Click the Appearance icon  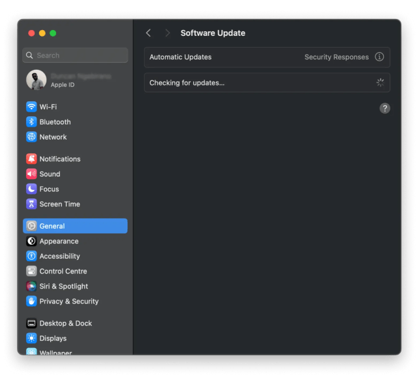coord(31,241)
